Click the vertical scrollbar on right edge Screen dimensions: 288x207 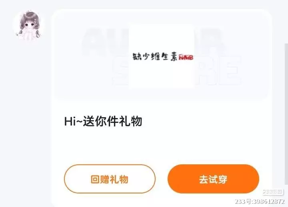click(x=286, y=114)
